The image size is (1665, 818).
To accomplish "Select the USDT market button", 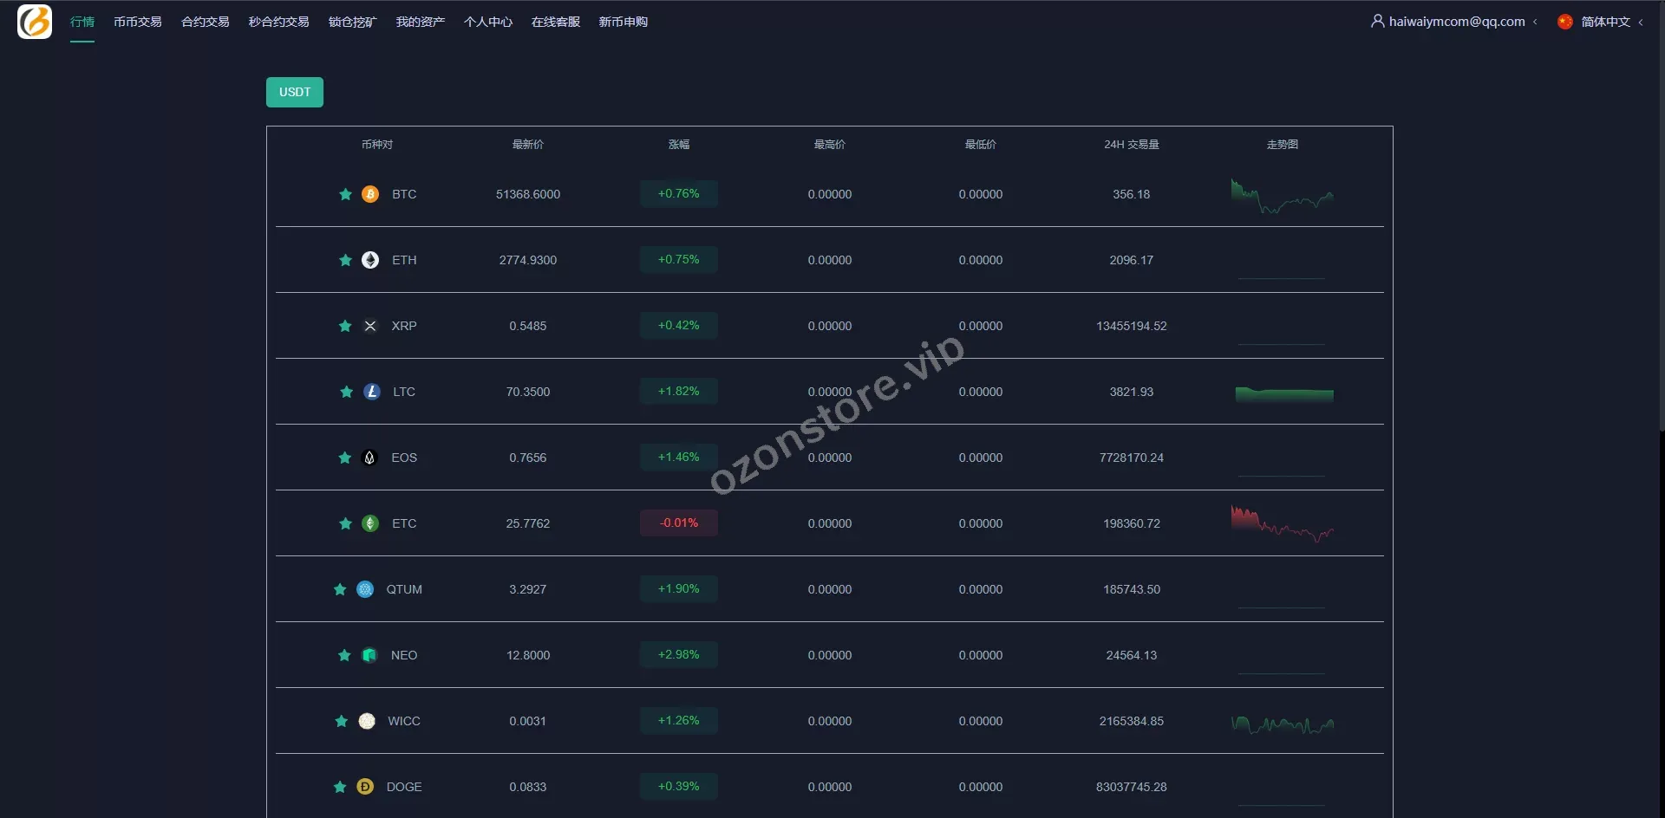I will 295,93.
